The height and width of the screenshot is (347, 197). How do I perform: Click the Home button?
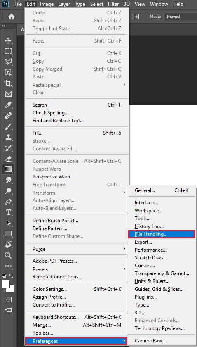tap(12, 17)
